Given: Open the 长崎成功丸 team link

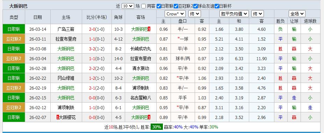Looking at the screenshot, I should pos(141,49).
